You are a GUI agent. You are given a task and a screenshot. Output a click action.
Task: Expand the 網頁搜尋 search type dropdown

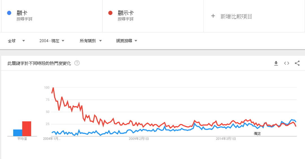pyautogui.click(x=127, y=41)
